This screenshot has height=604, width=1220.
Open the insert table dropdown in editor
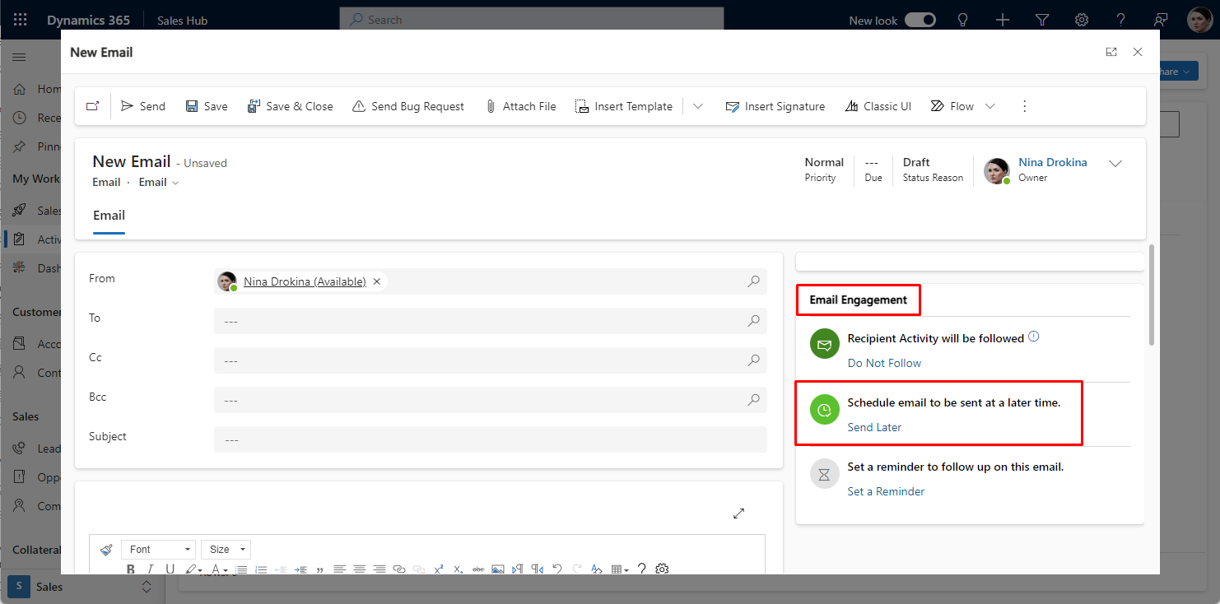tap(621, 569)
